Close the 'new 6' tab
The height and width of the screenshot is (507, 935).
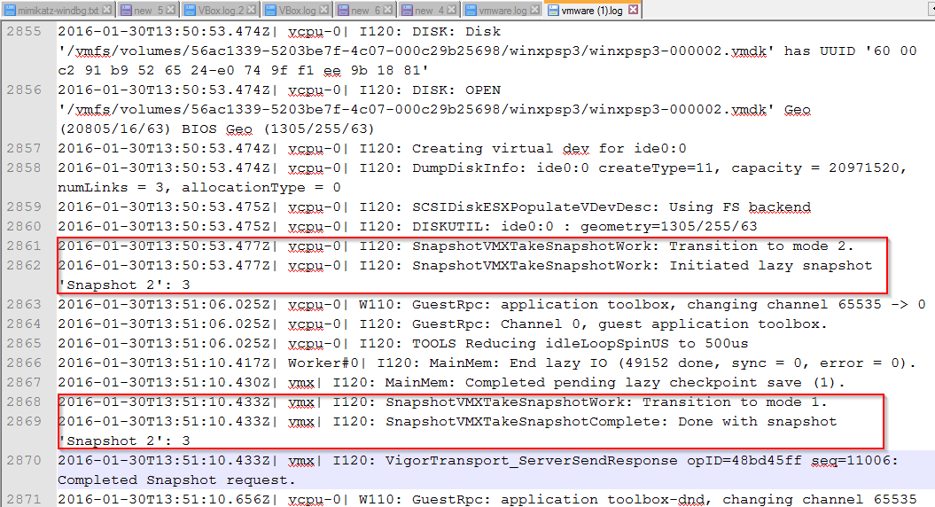point(390,11)
